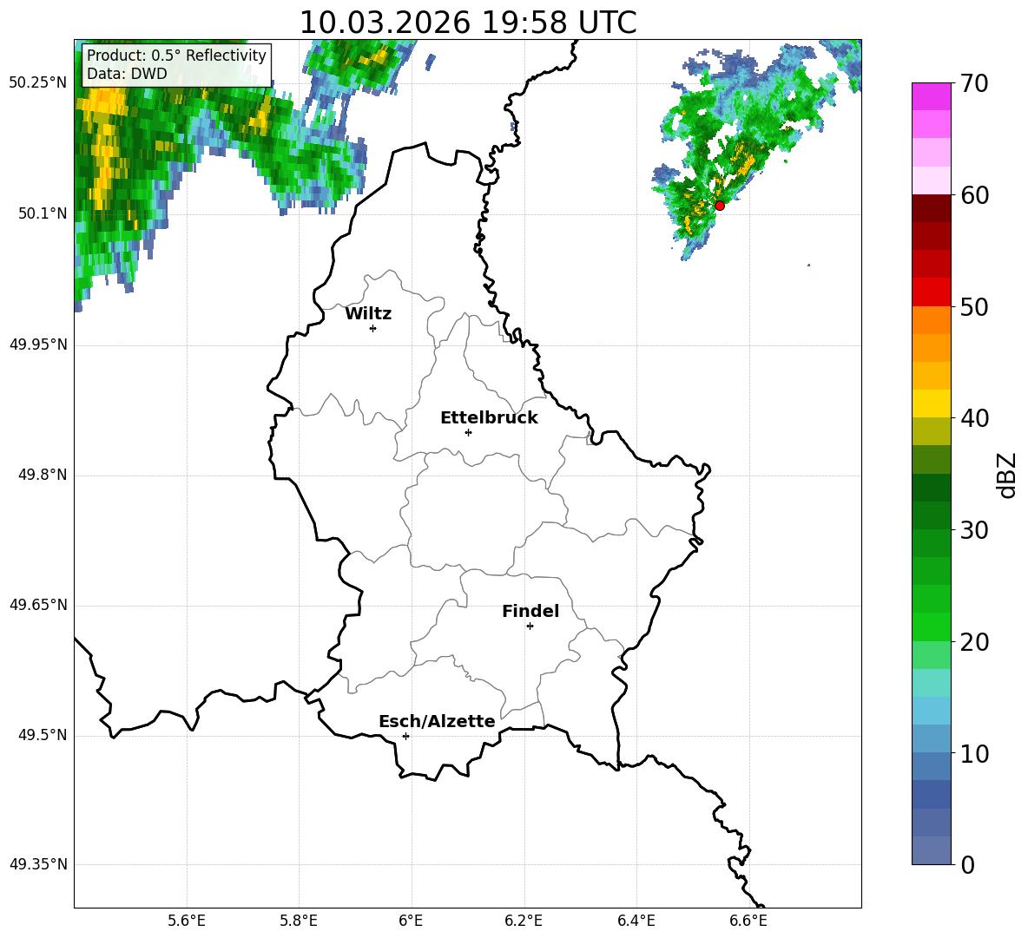Click the yellow colorbar segment at 40

coord(931,404)
